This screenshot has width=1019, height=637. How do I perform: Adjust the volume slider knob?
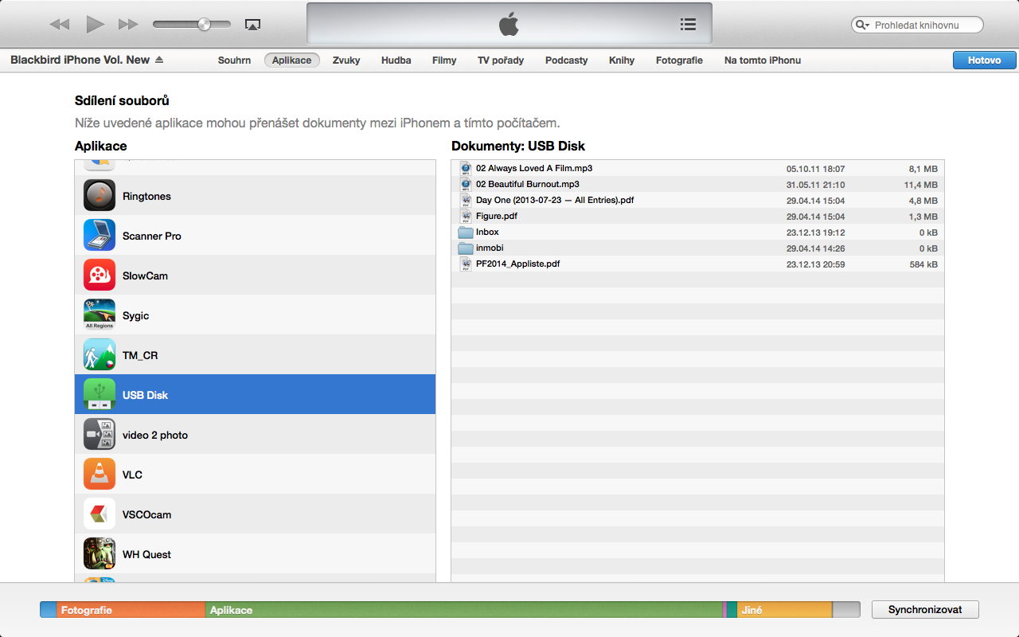coord(204,25)
